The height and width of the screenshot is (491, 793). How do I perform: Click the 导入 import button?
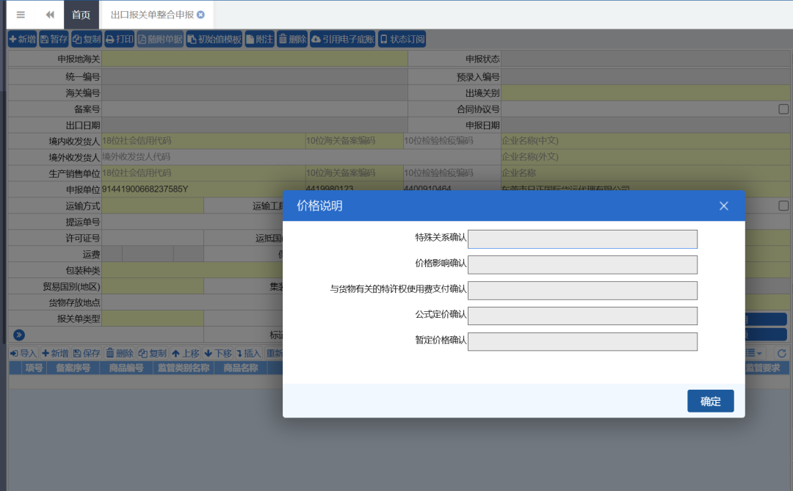point(23,354)
